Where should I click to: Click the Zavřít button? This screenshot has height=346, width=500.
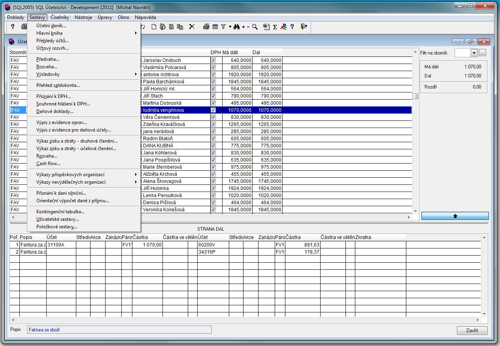472,331
